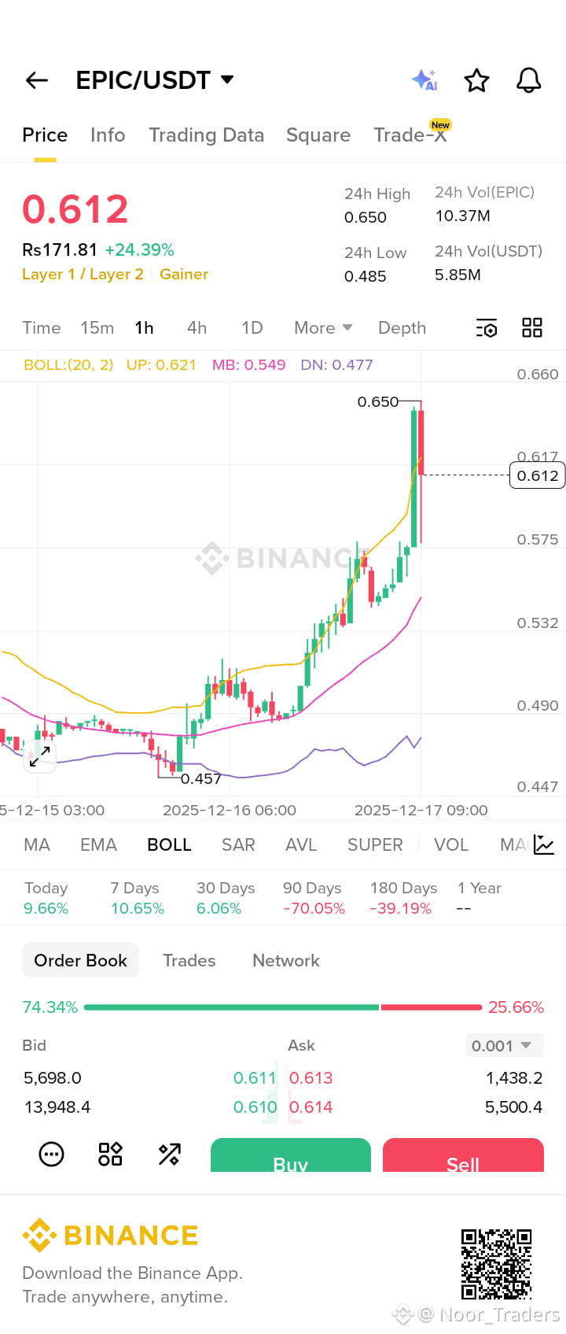The width and height of the screenshot is (566, 1334).
Task: Select the 0.610 bid price
Action: [x=255, y=1107]
